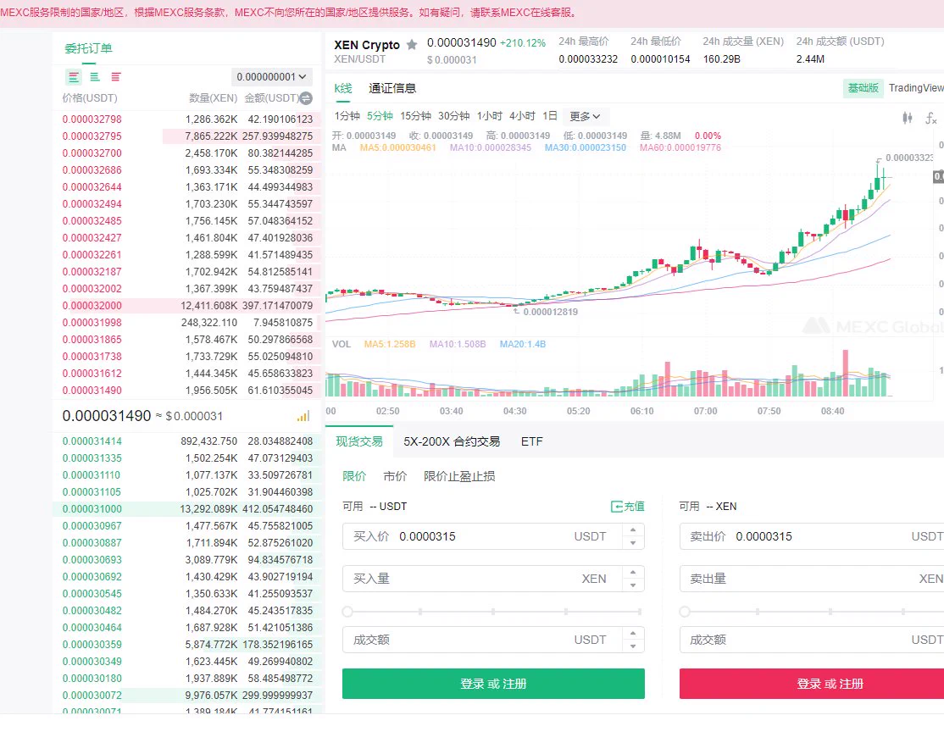Click the sell amount percentage slider handle
Image resolution: width=944 pixels, height=743 pixels.
click(x=685, y=612)
